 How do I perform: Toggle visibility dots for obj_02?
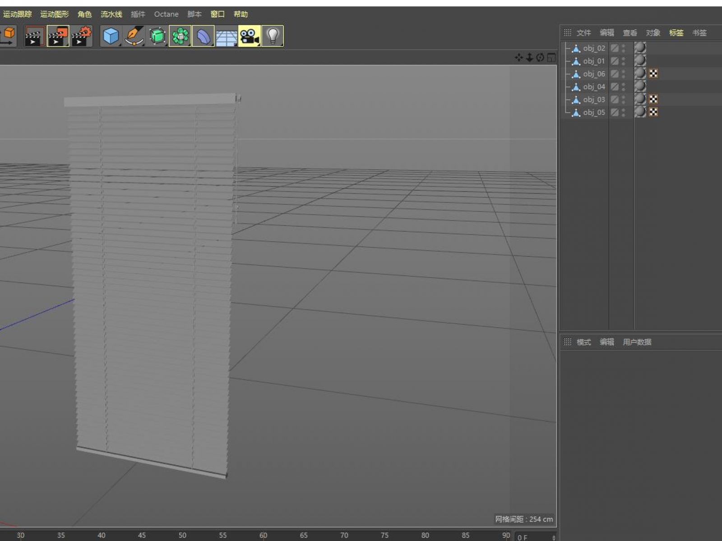pyautogui.click(x=624, y=48)
